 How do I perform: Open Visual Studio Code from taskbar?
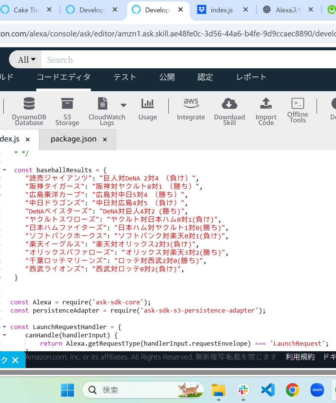coord(268,390)
